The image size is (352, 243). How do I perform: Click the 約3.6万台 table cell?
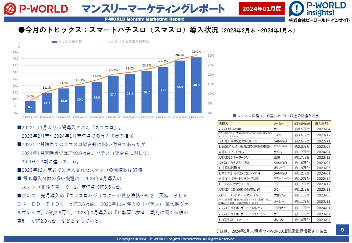pyautogui.click(x=302, y=135)
